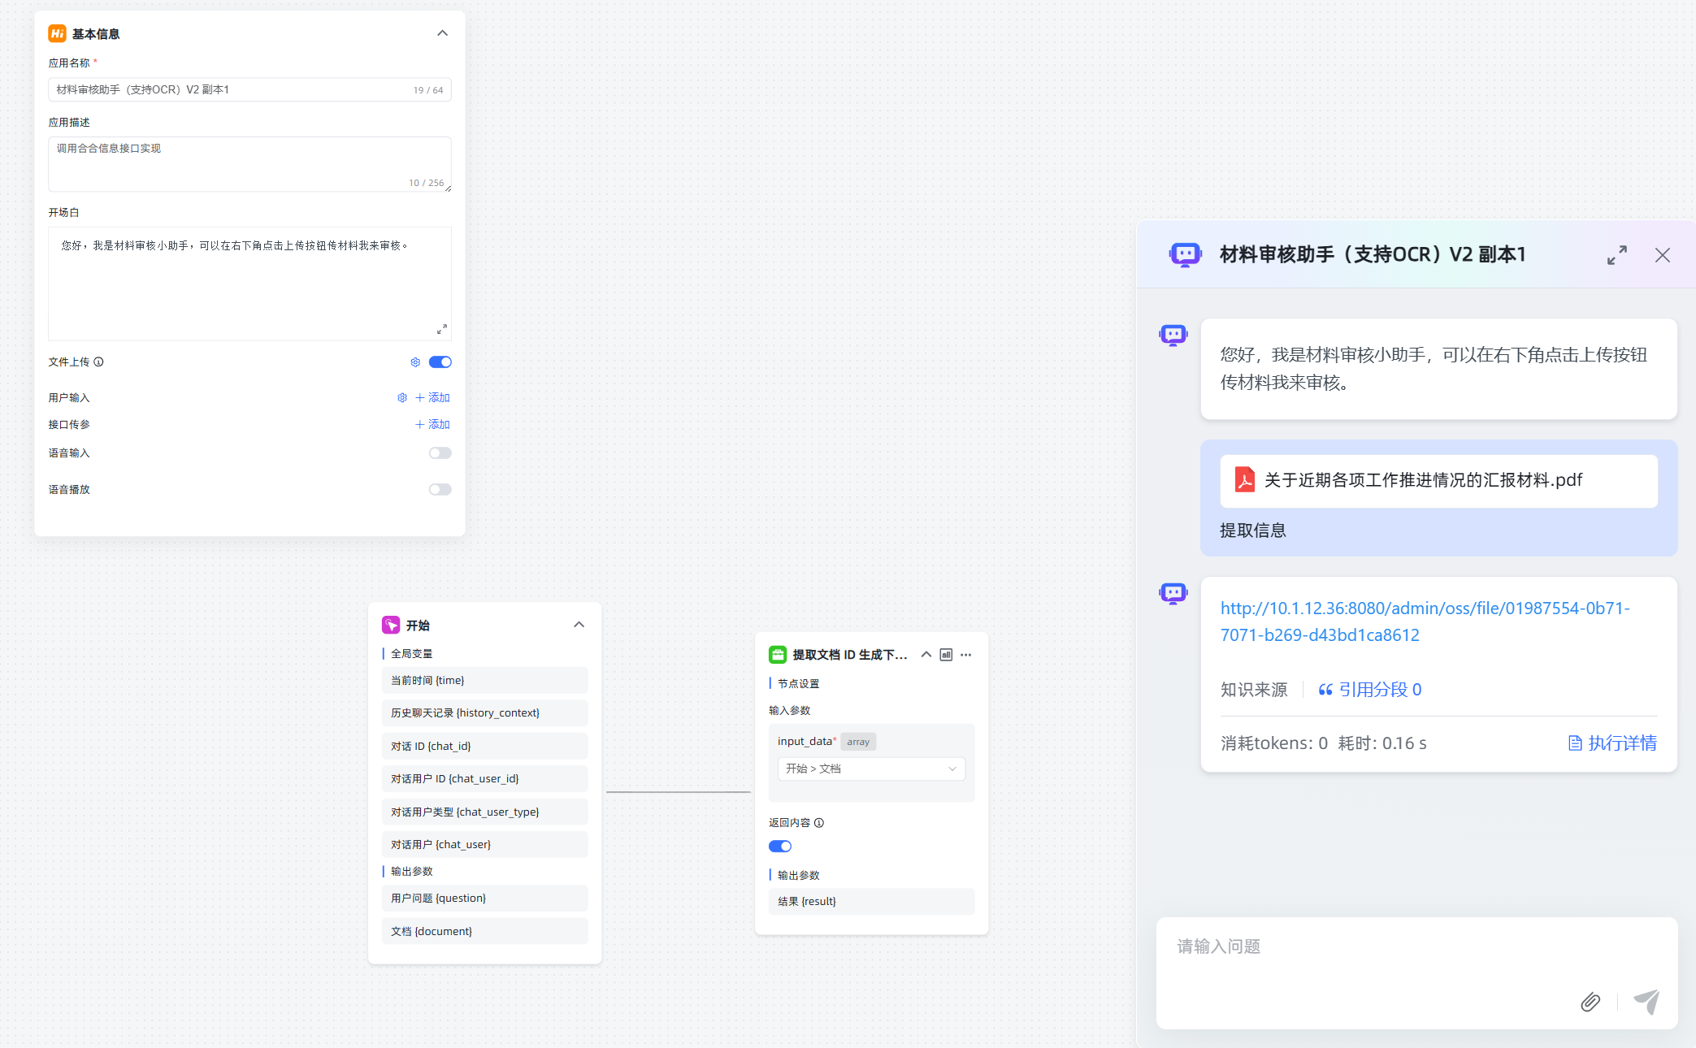Collapse the 基本信息 panel
1696x1048 pixels.
[442, 33]
